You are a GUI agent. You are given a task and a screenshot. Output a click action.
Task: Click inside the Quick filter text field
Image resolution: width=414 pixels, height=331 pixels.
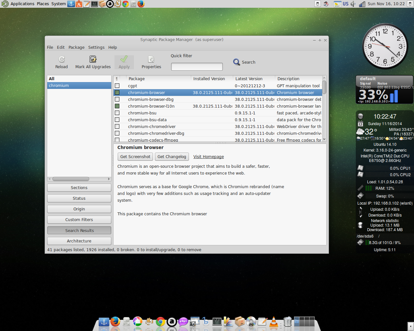(x=197, y=67)
